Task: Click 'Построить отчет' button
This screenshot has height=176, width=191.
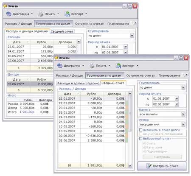Action: pos(162,166)
